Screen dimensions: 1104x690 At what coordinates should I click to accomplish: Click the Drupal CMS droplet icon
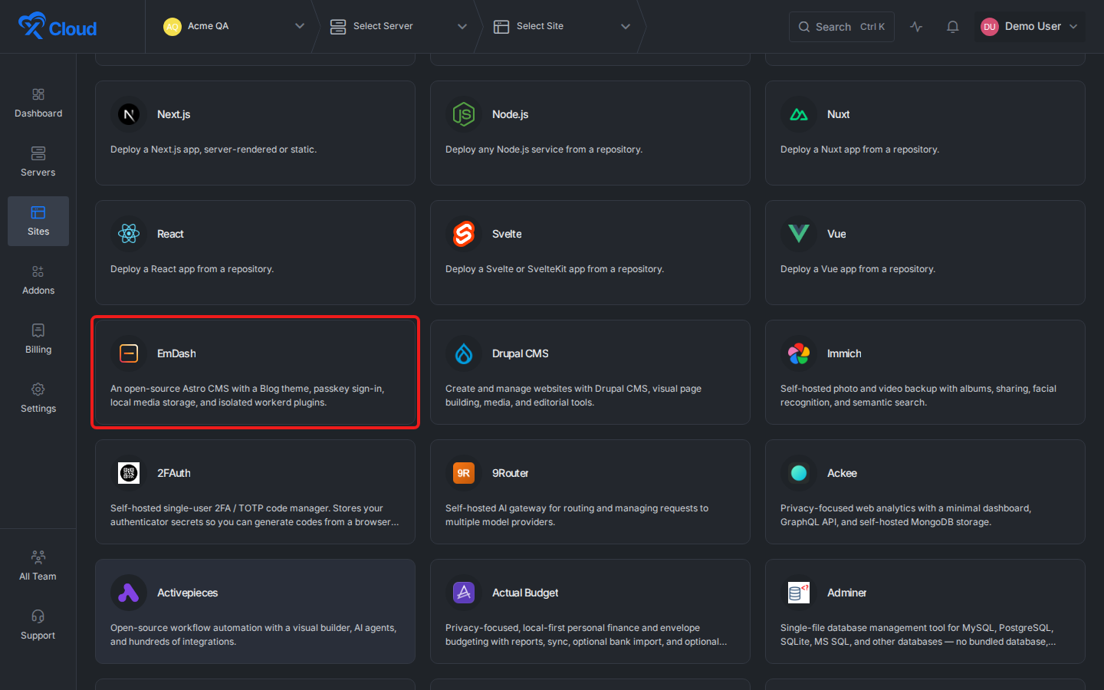coord(464,353)
